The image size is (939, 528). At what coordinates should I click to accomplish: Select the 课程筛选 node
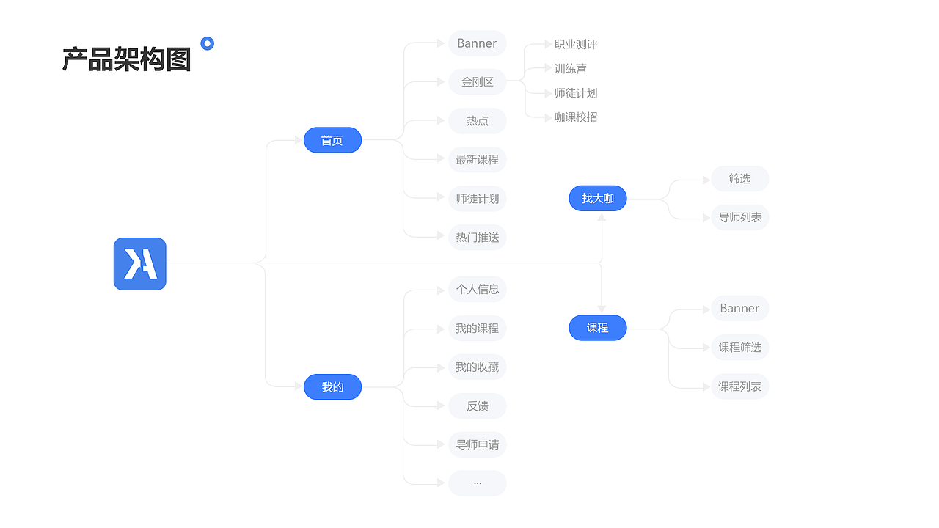(x=739, y=348)
